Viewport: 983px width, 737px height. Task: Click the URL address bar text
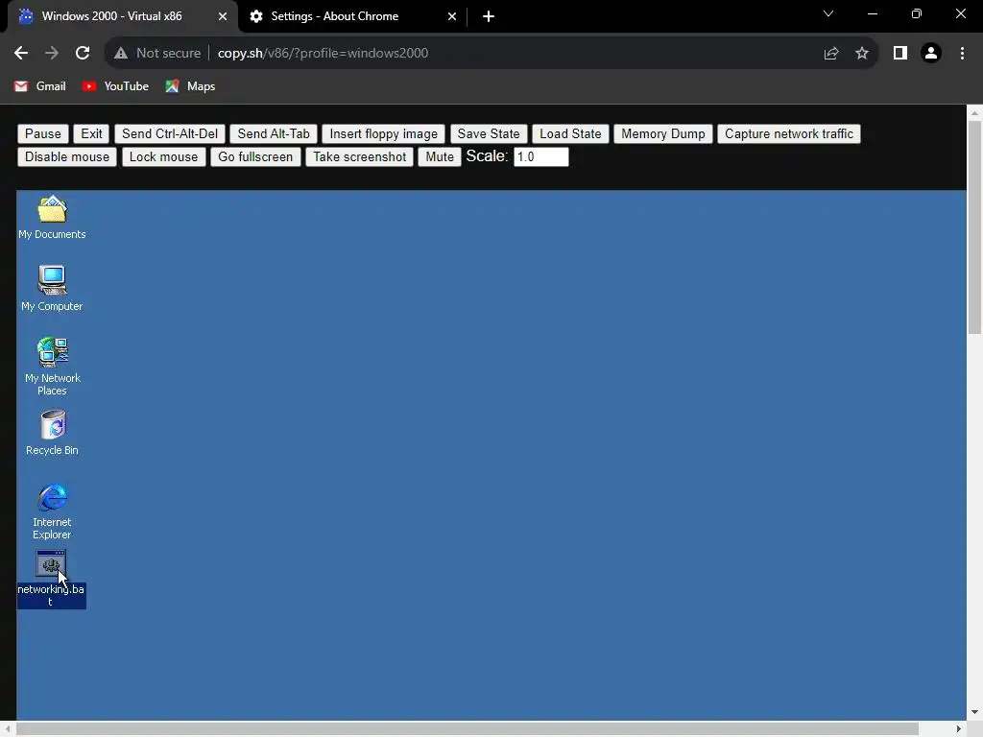coord(323,54)
